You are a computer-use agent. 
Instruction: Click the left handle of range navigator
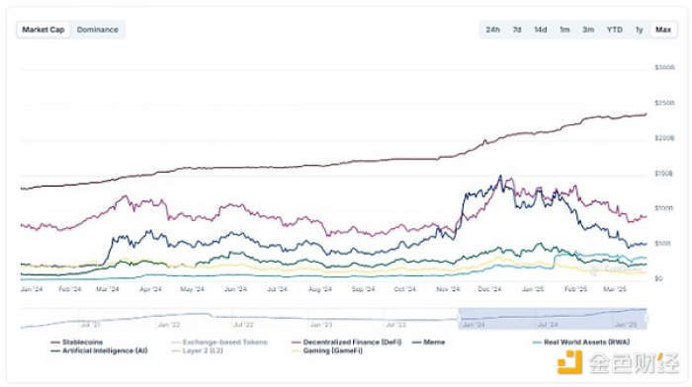click(x=459, y=318)
